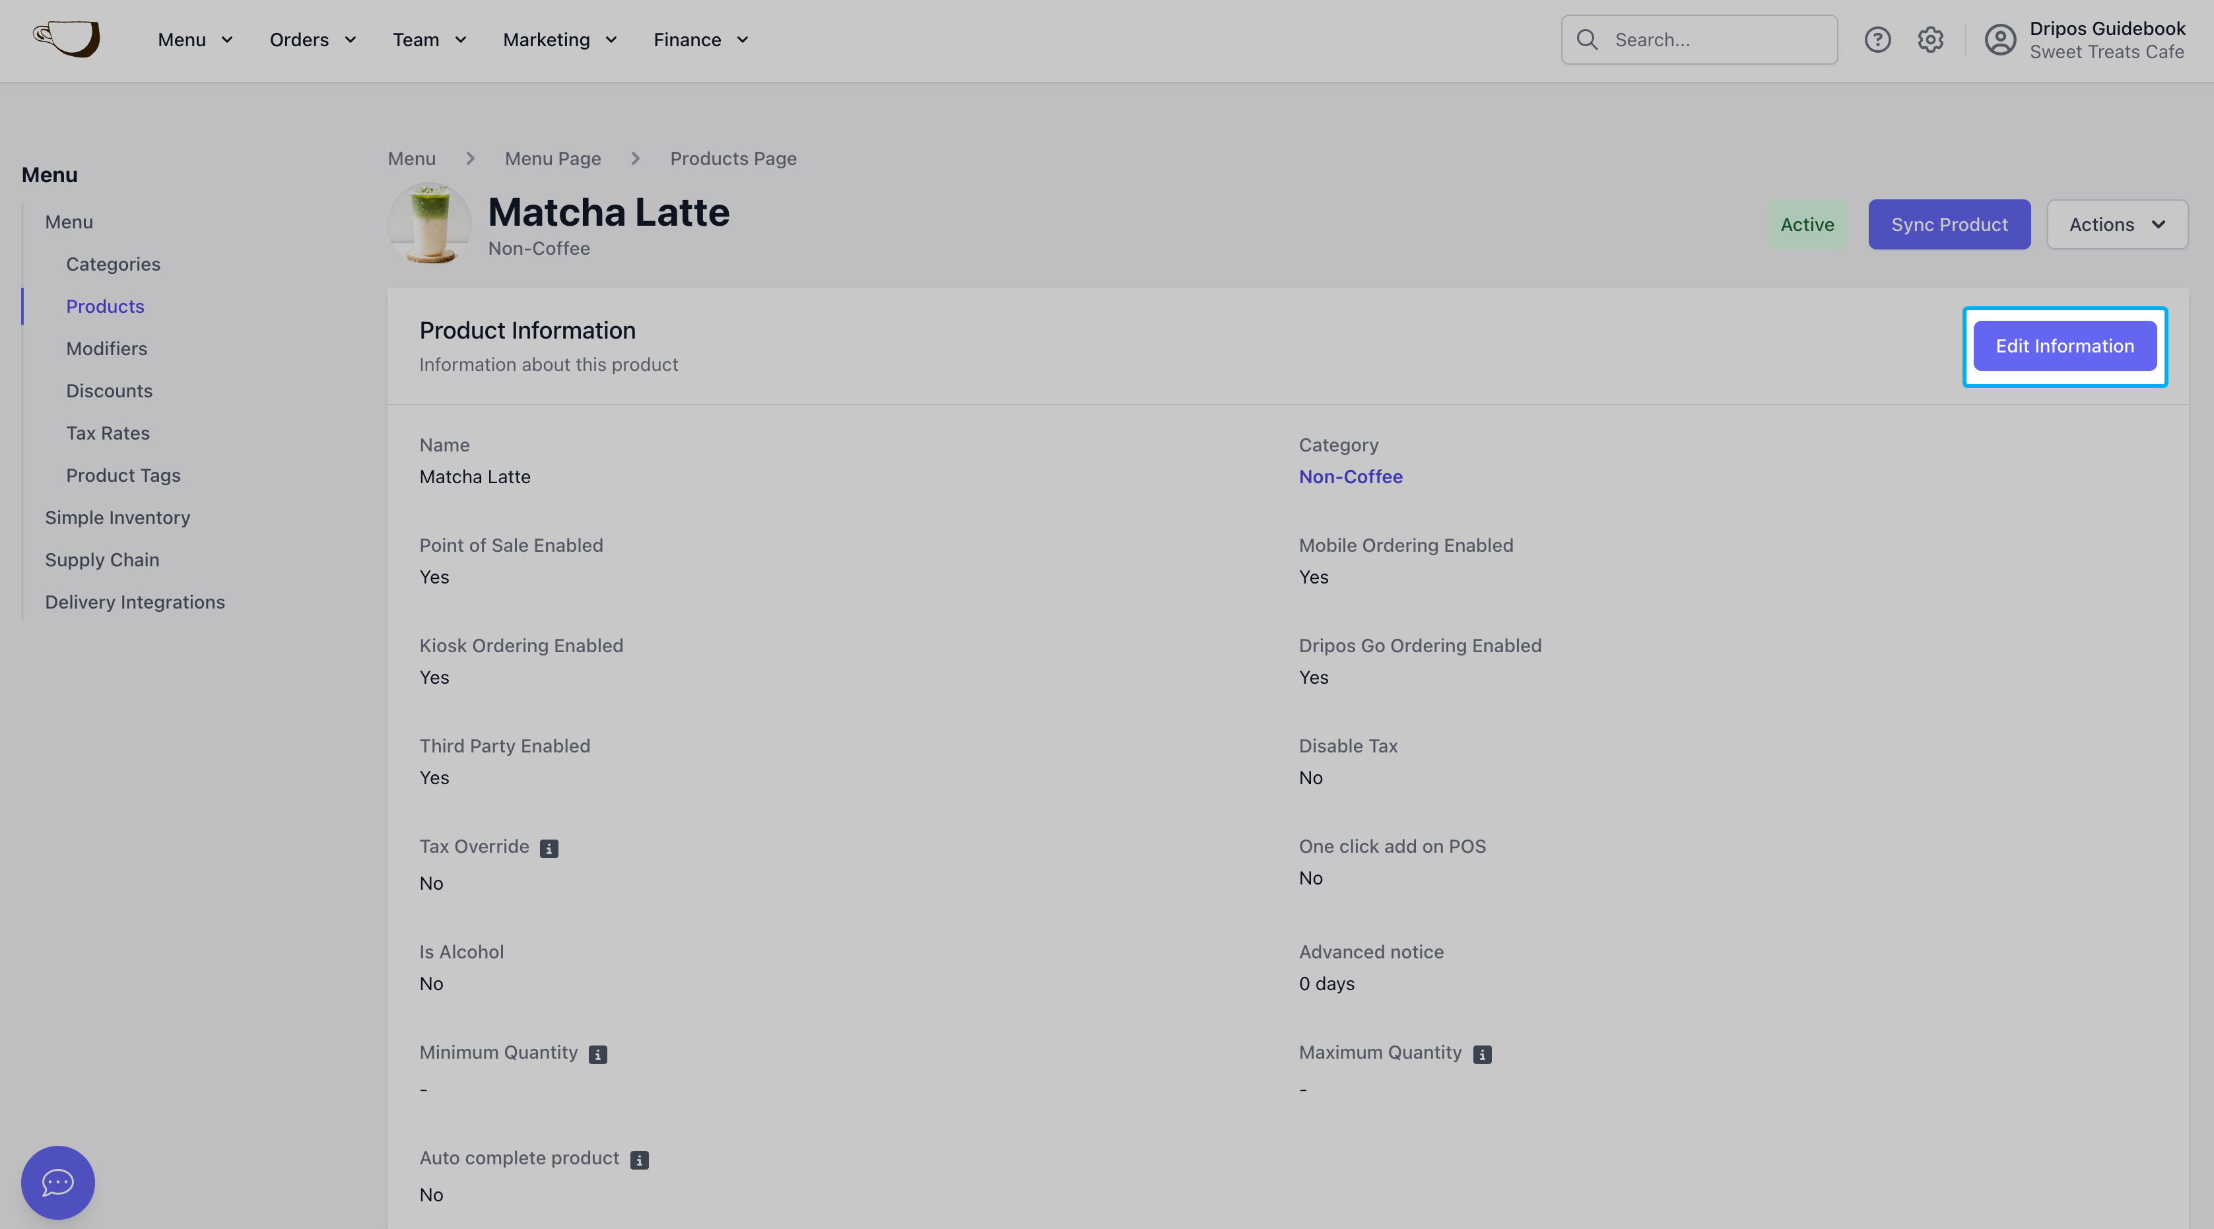
Task: Click the Maximum Quantity info icon
Action: 1483,1055
